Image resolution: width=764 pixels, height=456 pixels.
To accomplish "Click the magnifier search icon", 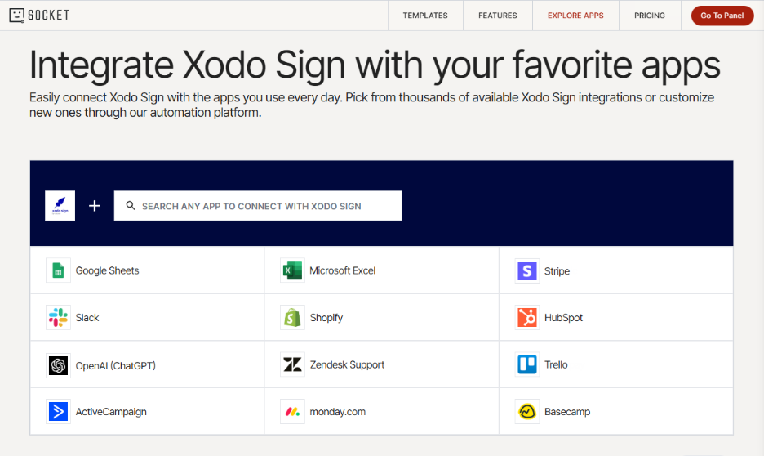I will pyautogui.click(x=131, y=206).
